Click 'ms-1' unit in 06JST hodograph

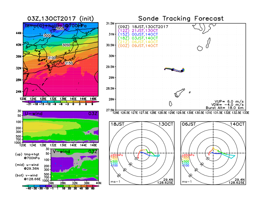coord(187,182)
